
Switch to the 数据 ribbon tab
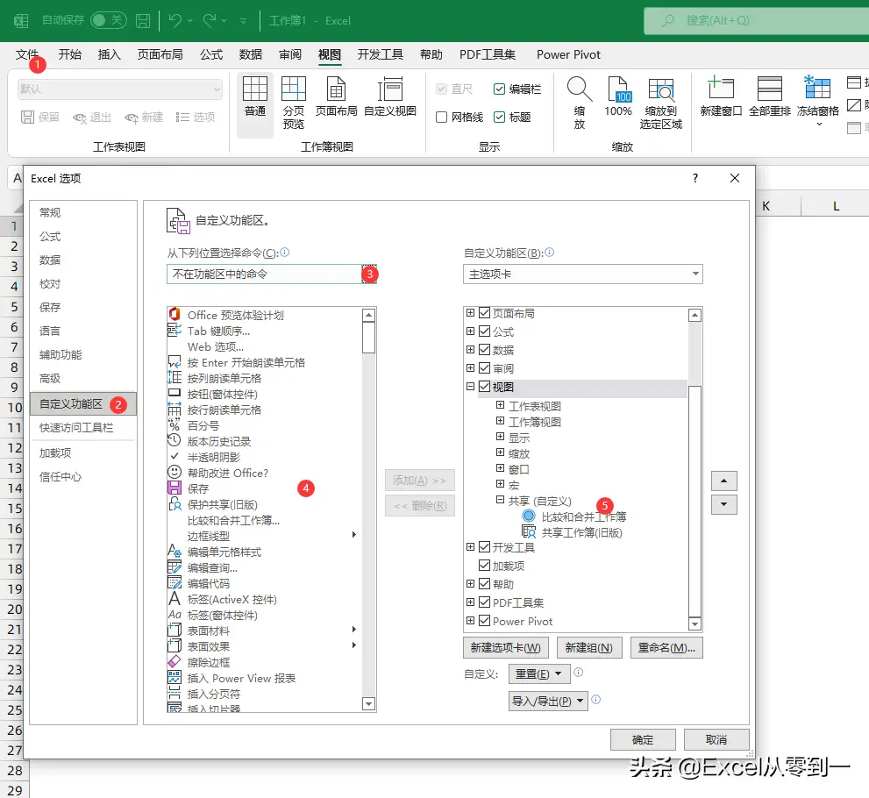(x=249, y=54)
